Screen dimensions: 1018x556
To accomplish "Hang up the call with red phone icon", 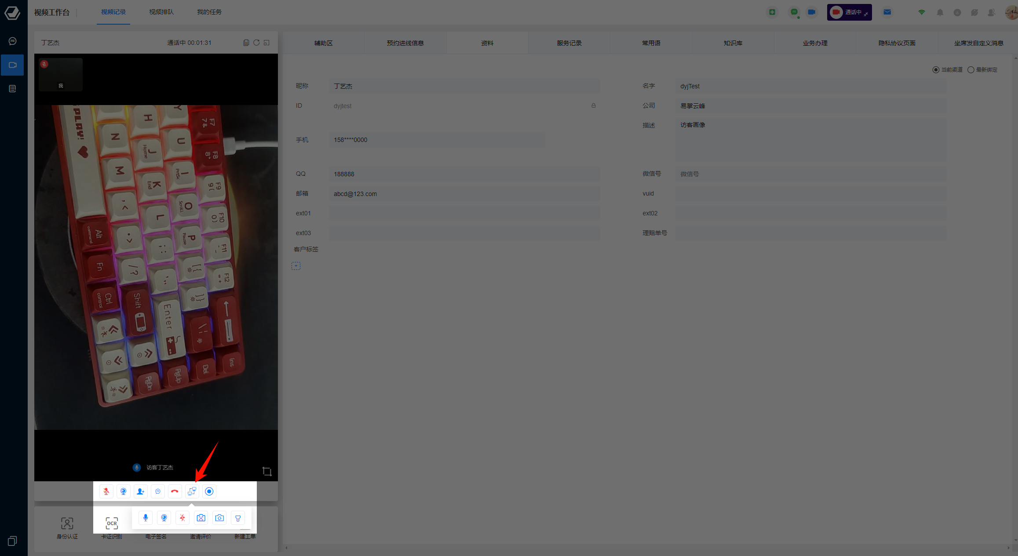I will click(x=175, y=491).
